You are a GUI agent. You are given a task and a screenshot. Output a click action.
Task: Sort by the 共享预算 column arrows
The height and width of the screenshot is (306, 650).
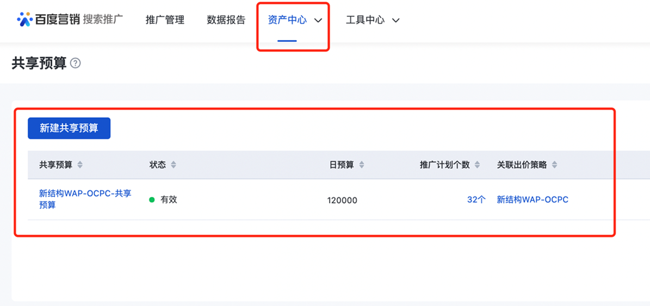tap(79, 165)
